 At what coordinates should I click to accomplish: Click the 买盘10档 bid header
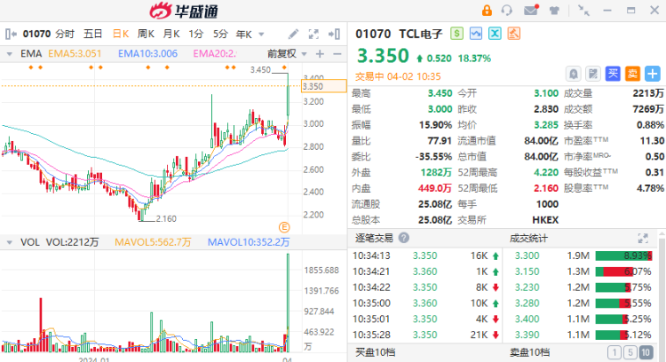point(375,352)
